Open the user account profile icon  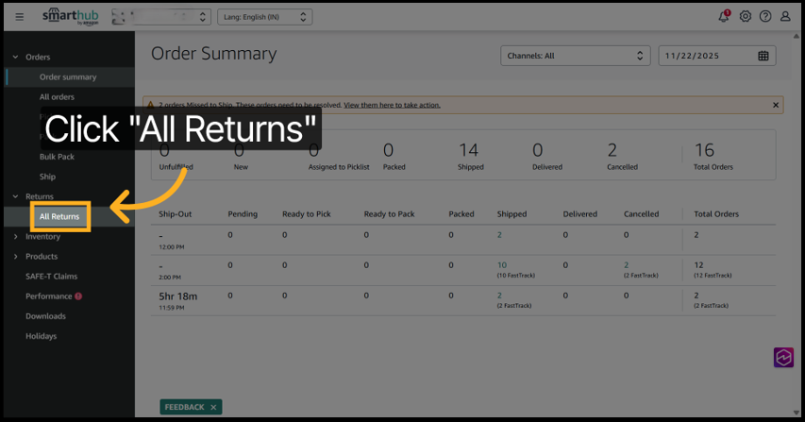coord(785,17)
